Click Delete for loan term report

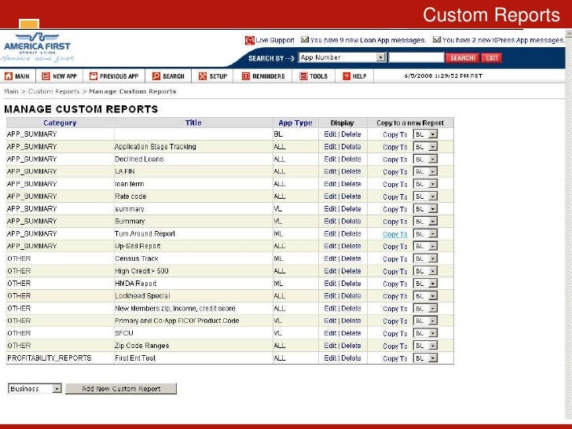point(351,184)
